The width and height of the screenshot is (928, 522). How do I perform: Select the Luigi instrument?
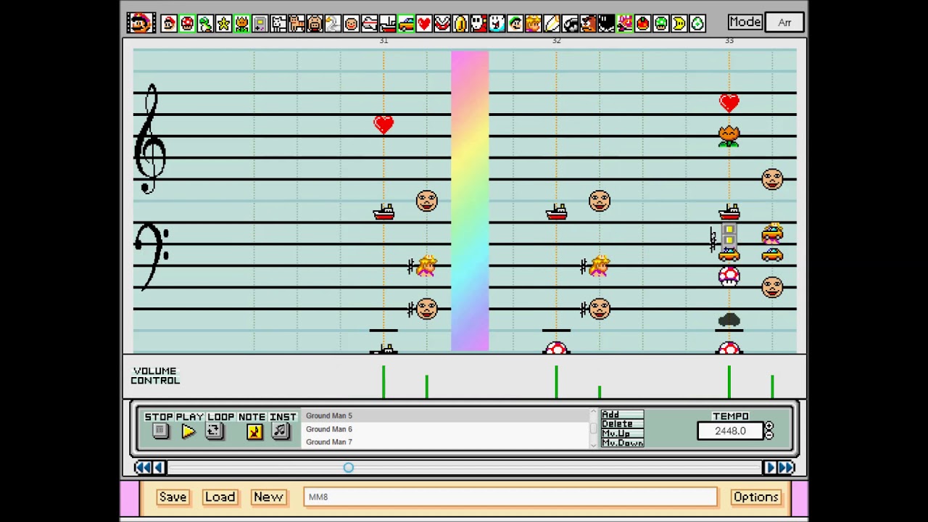(x=515, y=23)
